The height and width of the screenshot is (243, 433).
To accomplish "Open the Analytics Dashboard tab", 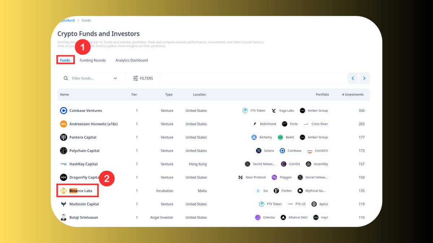I will [x=131, y=60].
